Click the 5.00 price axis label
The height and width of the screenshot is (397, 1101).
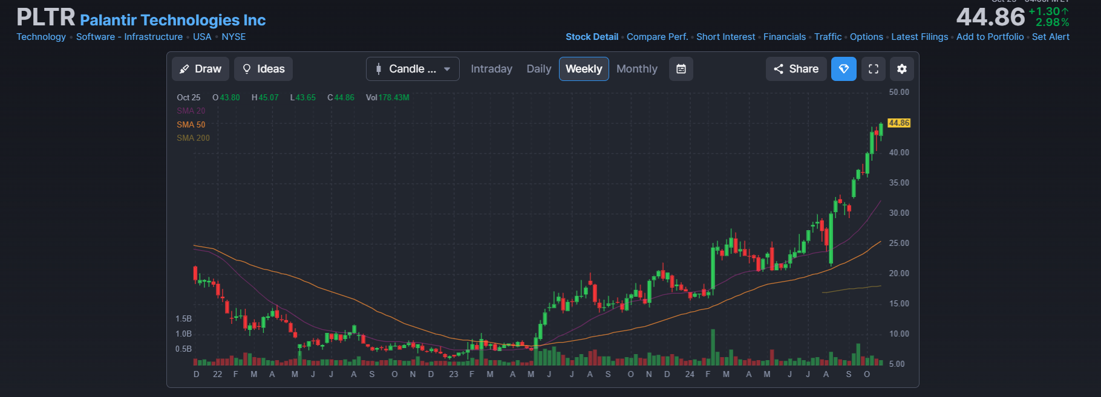tap(897, 364)
